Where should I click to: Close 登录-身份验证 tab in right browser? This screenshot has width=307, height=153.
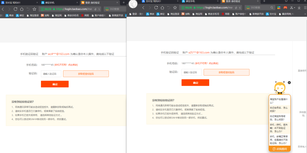pos(258,1)
